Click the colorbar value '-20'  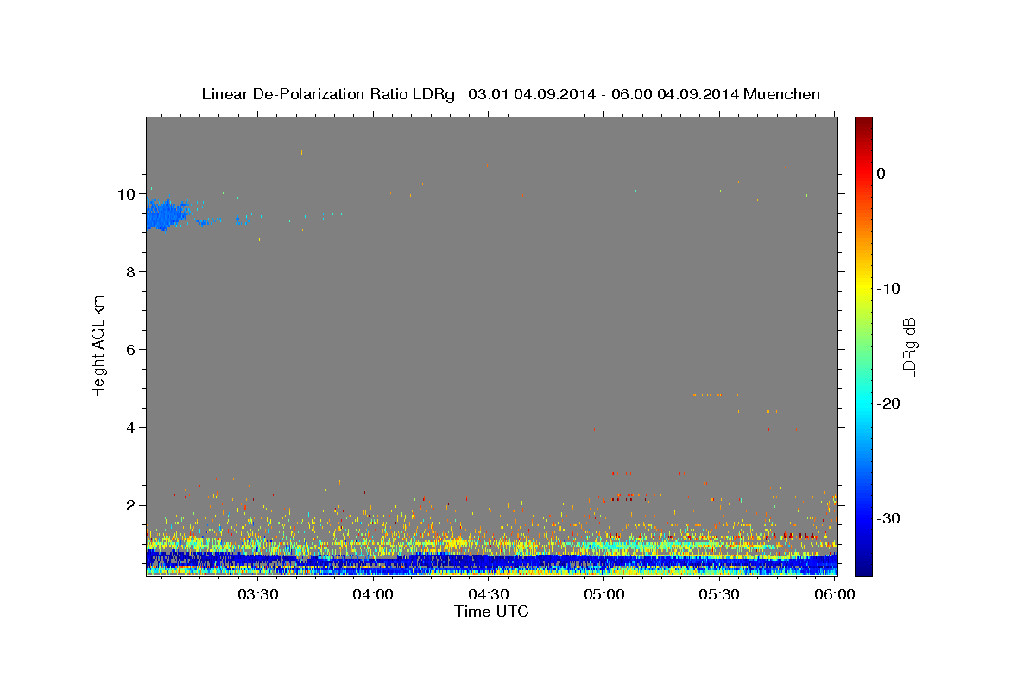[x=889, y=403]
